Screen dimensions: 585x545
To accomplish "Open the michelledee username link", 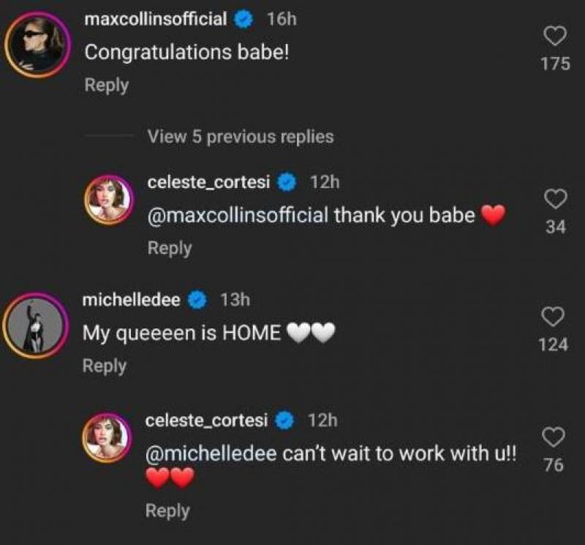I will point(133,298).
